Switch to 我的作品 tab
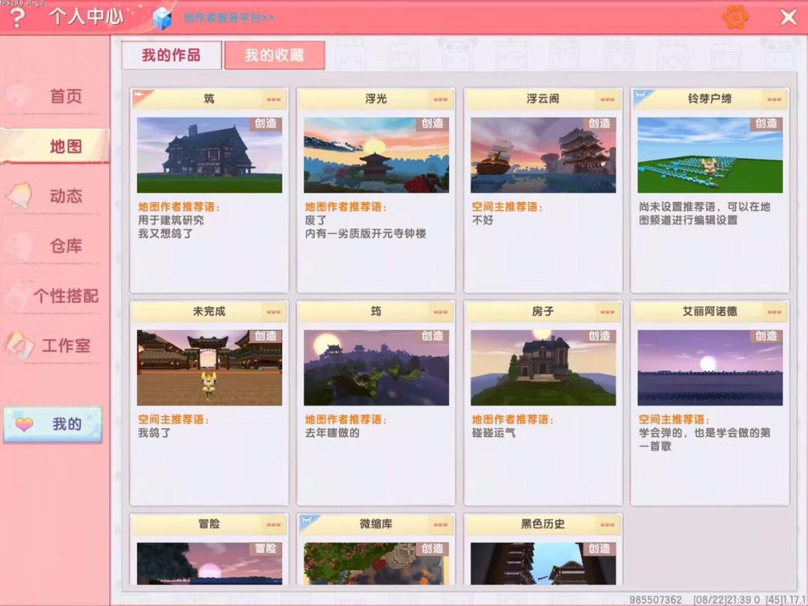The height and width of the screenshot is (606, 808). (171, 55)
